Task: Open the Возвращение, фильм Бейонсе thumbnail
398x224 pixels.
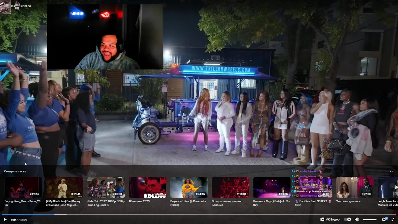Action: pyautogui.click(x=230, y=187)
